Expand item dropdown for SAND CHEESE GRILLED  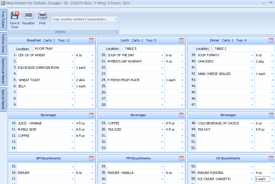pyautogui.click(x=252, y=74)
